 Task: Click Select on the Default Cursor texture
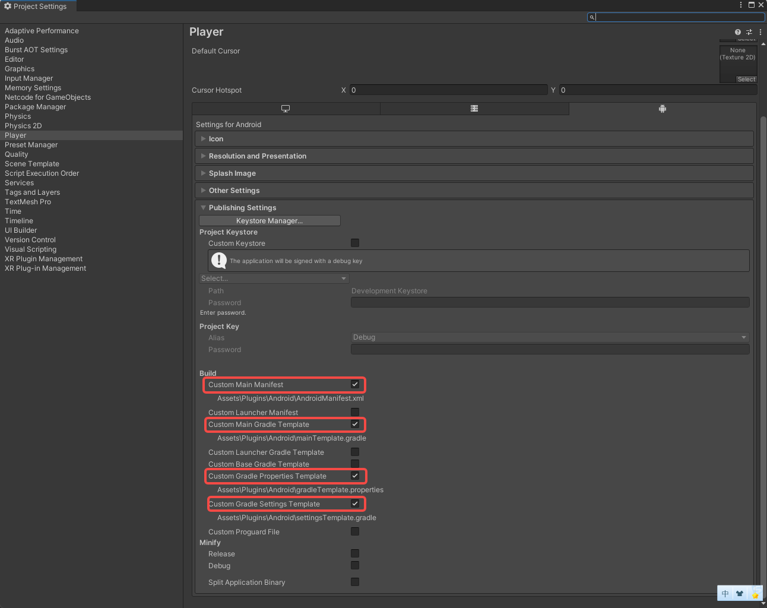pos(746,79)
